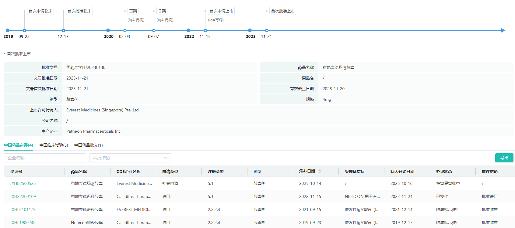This screenshot has width=515, height=228.
Task: View details for JXHL2101179
Action: pyautogui.click(x=23, y=209)
